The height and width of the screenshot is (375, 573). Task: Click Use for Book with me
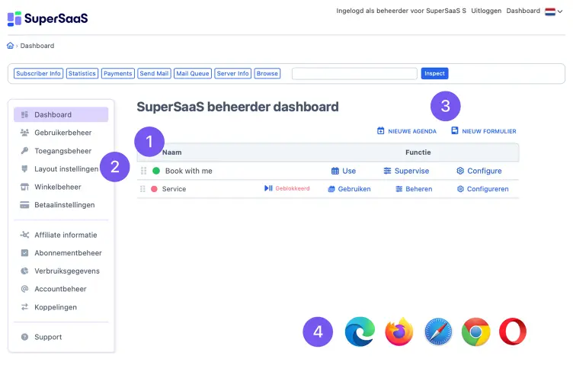344,171
